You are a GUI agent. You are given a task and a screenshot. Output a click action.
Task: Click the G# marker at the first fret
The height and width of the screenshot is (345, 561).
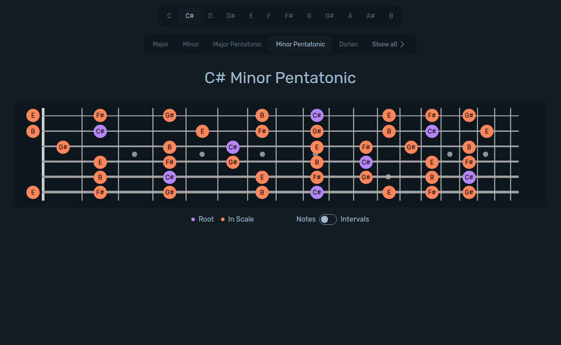pyautogui.click(x=63, y=147)
